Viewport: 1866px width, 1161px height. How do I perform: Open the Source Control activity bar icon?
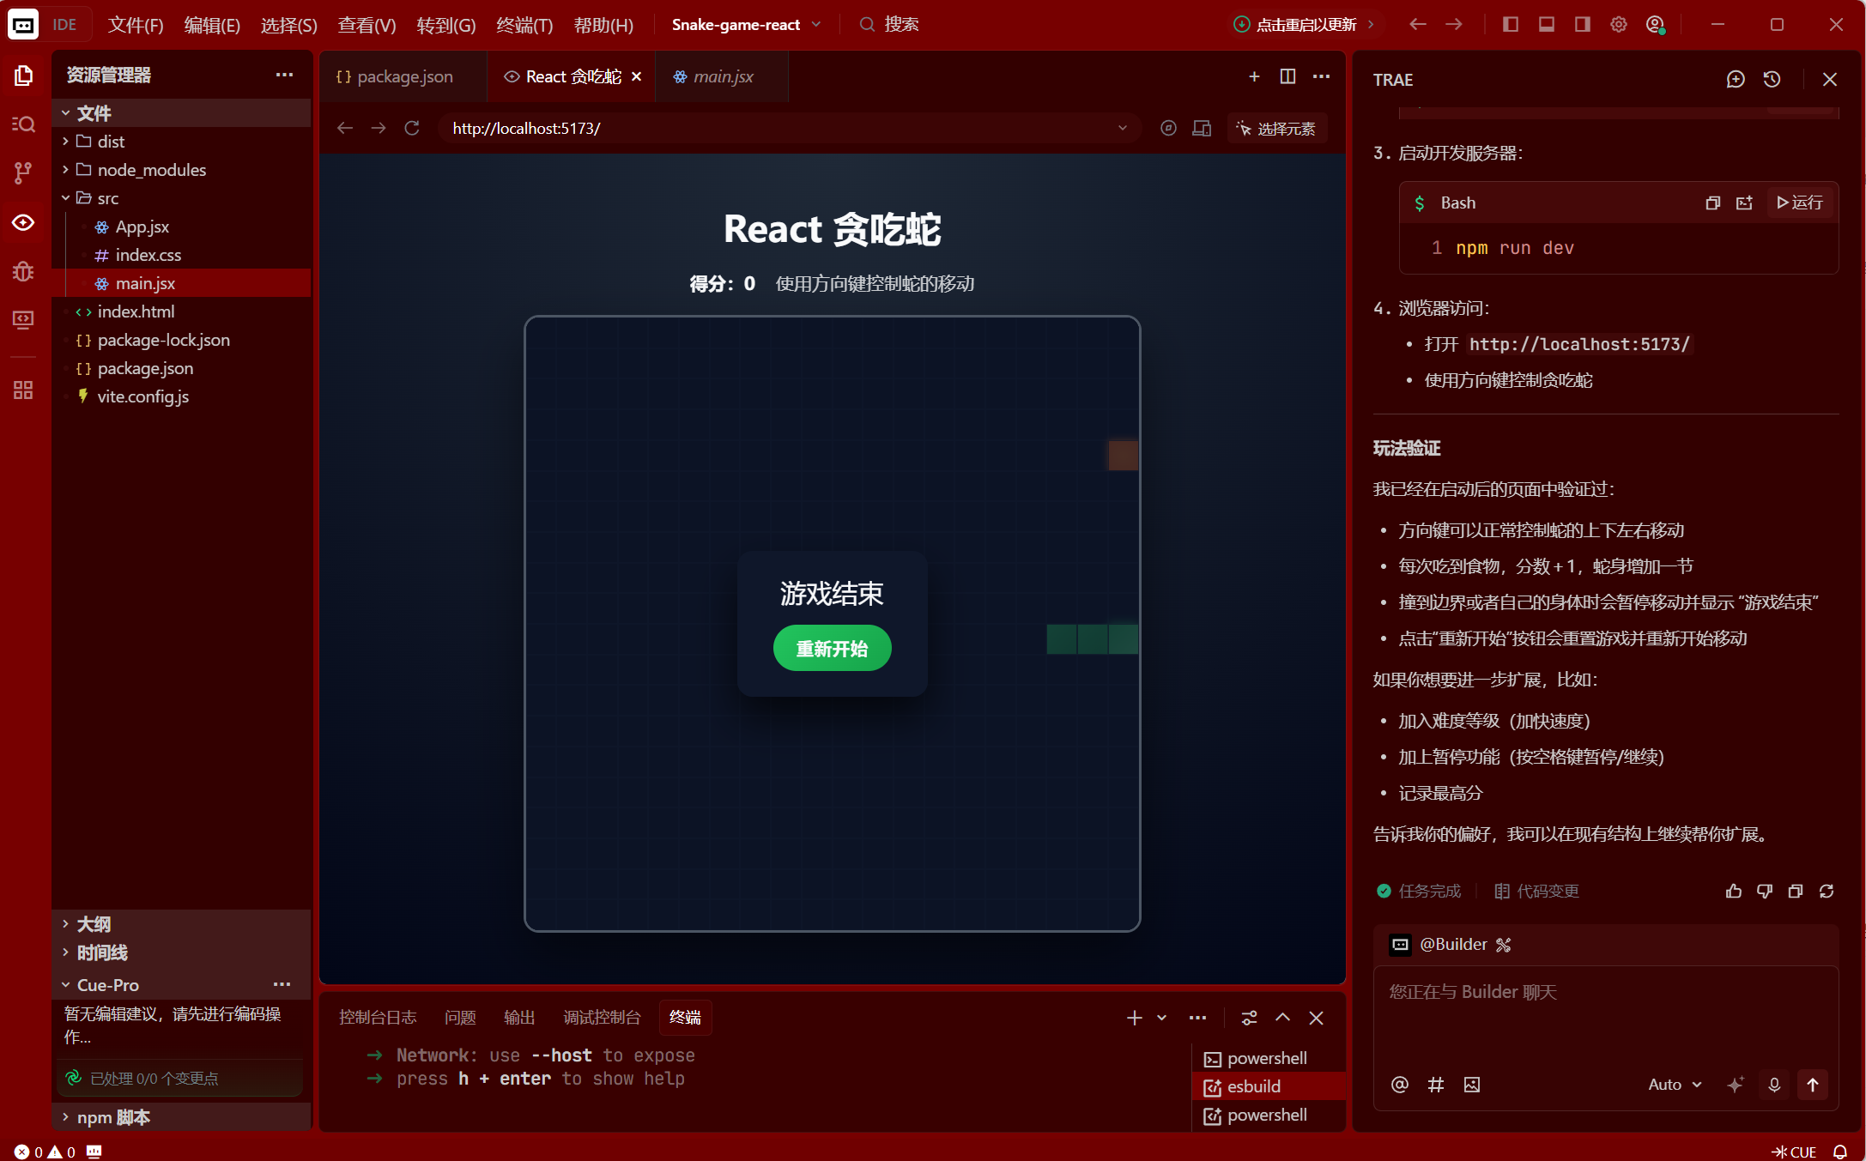[x=23, y=172]
